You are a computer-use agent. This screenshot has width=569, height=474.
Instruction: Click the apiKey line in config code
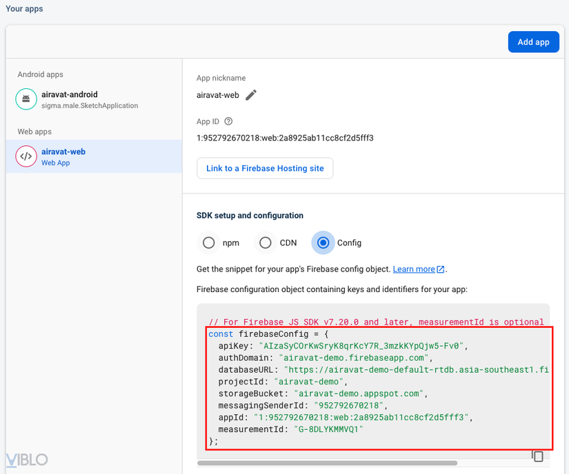point(343,346)
